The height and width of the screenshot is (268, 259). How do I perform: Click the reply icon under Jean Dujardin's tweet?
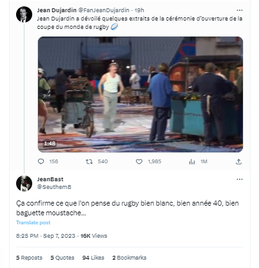tap(41, 161)
